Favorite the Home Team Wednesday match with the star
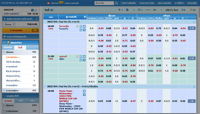The width and height of the screenshot is (200, 114). (x=84, y=91)
